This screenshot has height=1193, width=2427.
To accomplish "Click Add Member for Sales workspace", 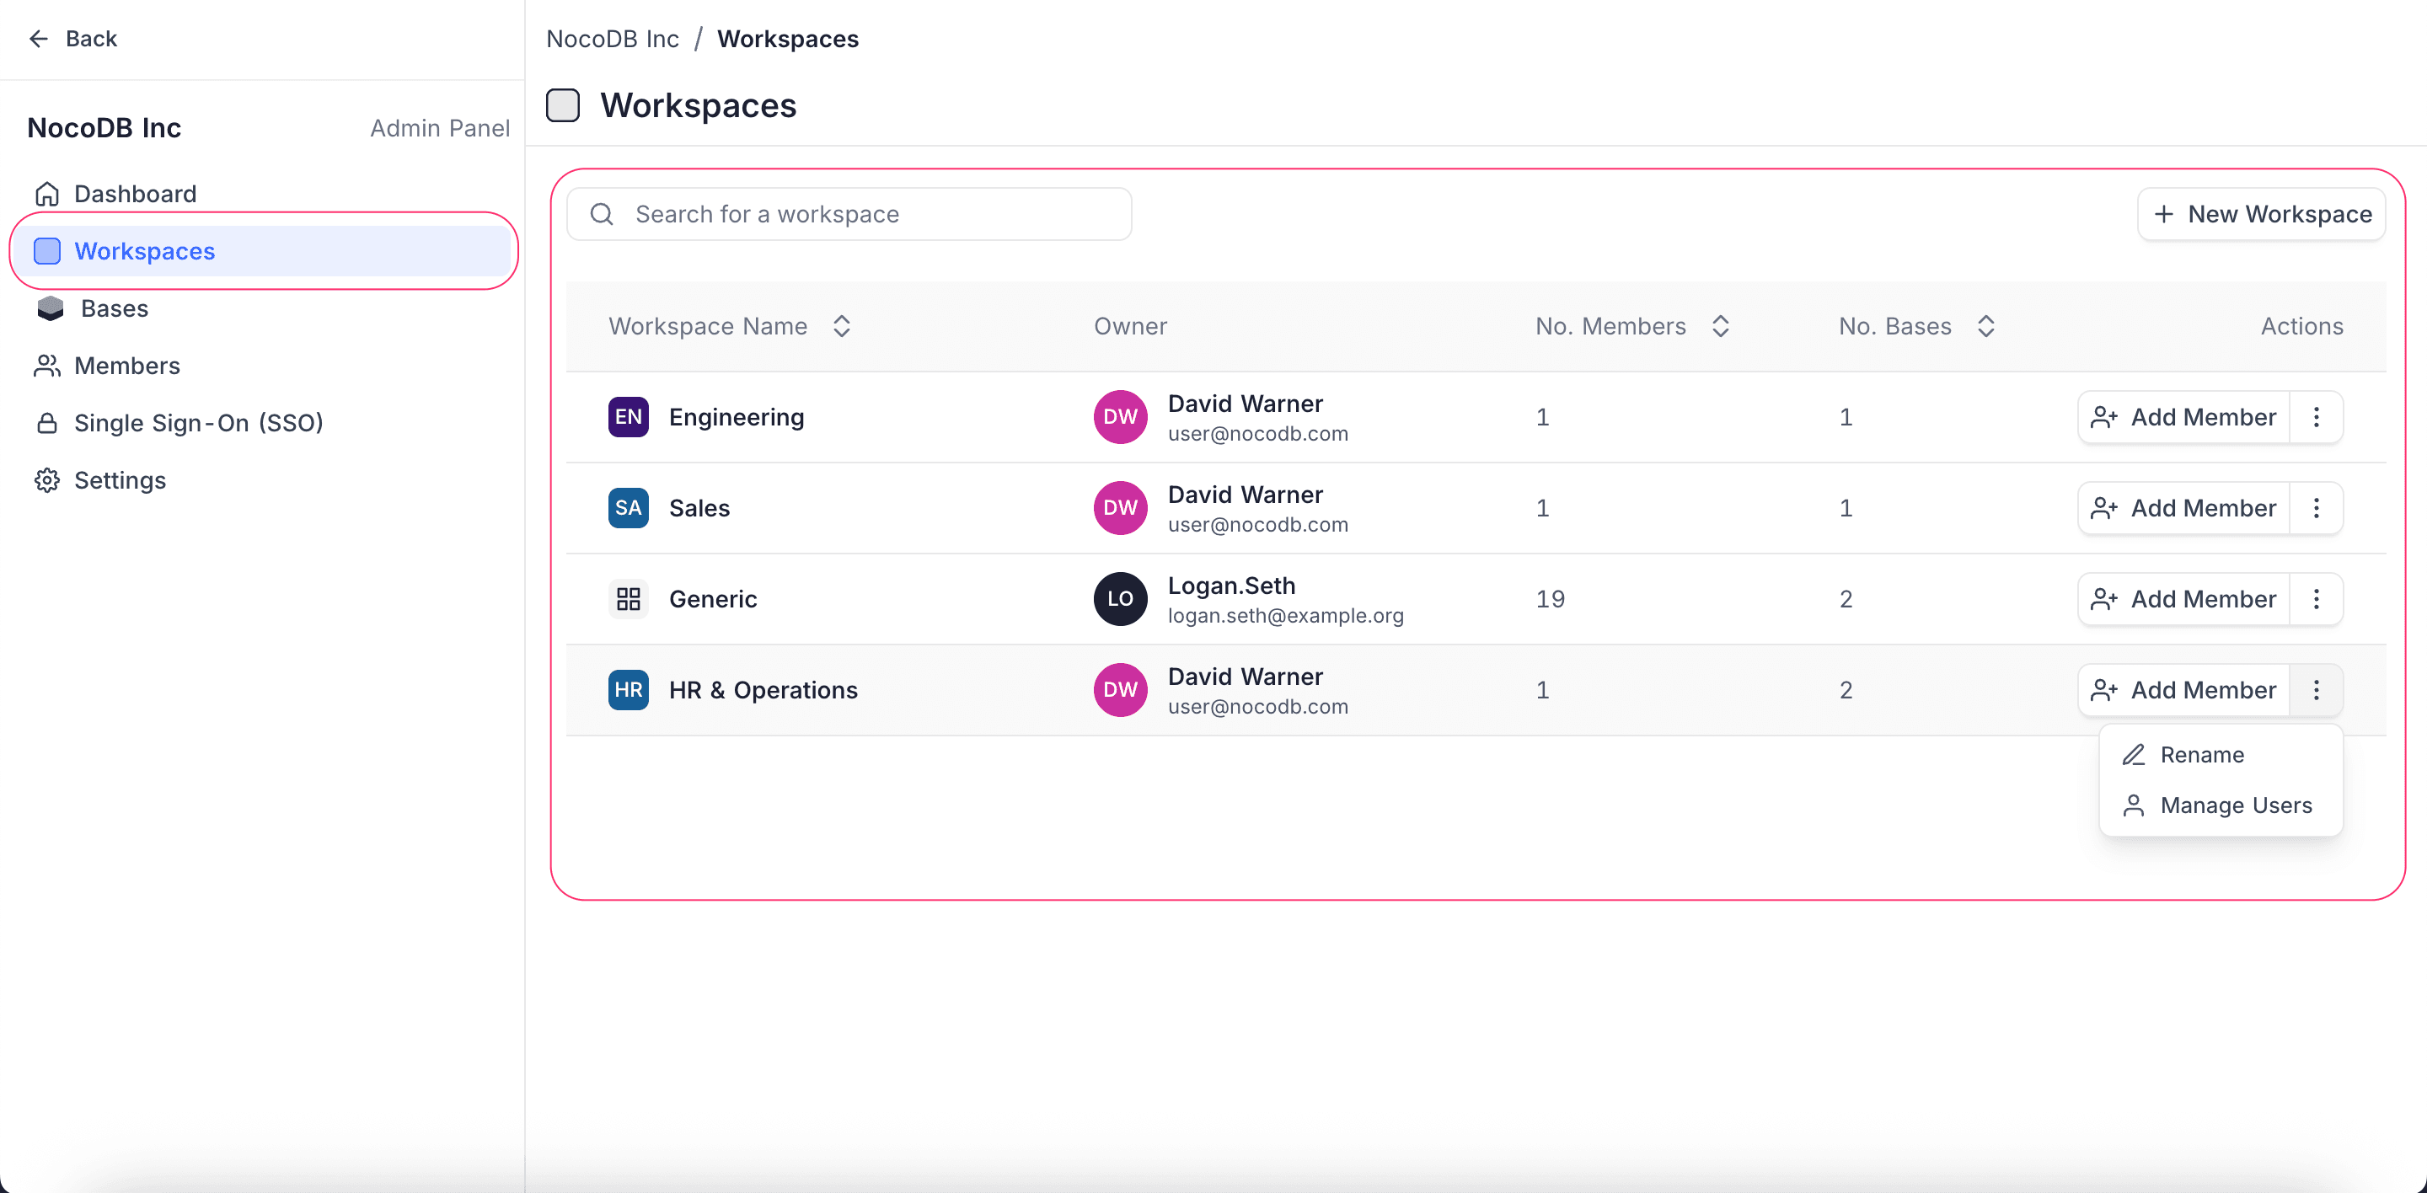I will pyautogui.click(x=2183, y=509).
